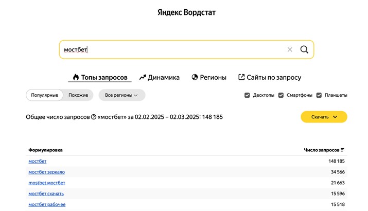Select the 34 566 count cell
This screenshot has width=368, height=211.
point(338,172)
